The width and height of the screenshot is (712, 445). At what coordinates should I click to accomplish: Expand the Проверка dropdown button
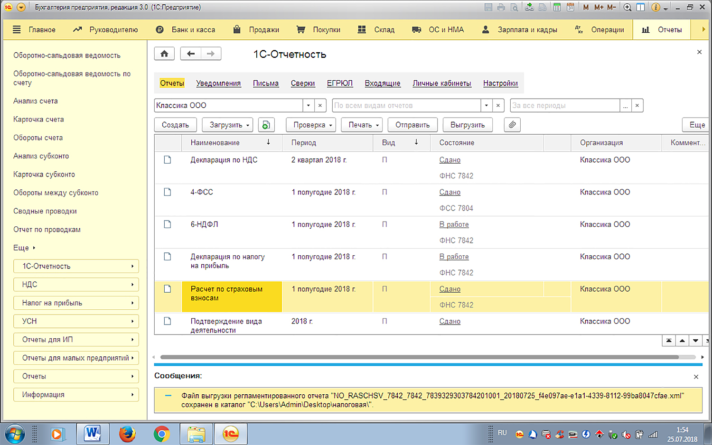coord(311,125)
